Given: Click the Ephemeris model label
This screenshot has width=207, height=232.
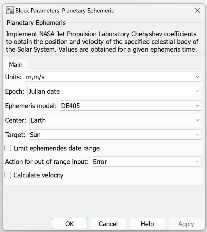Looking at the screenshot, I should coord(32,106).
